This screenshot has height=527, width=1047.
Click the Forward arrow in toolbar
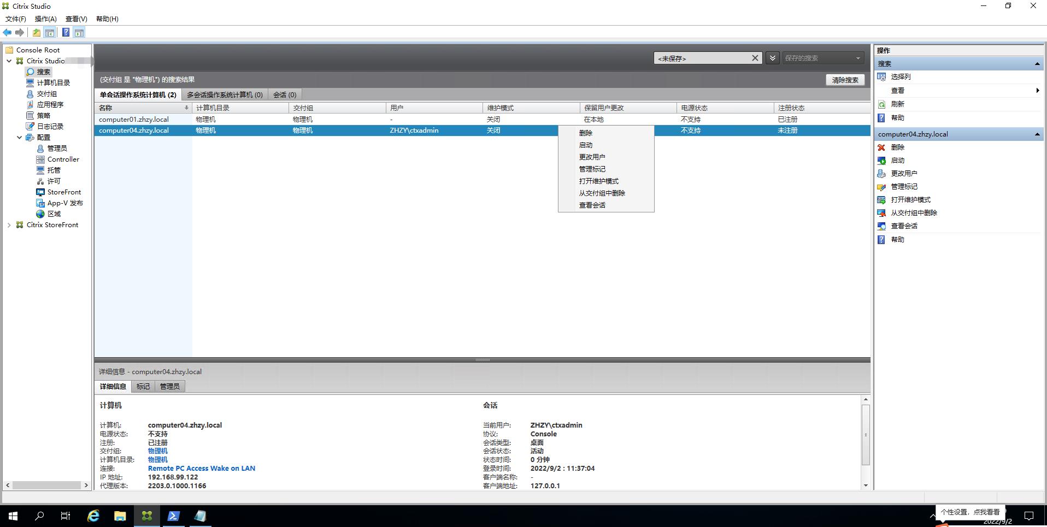coord(20,33)
